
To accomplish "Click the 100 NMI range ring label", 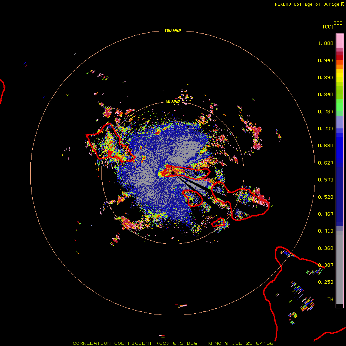I will 173,30.
